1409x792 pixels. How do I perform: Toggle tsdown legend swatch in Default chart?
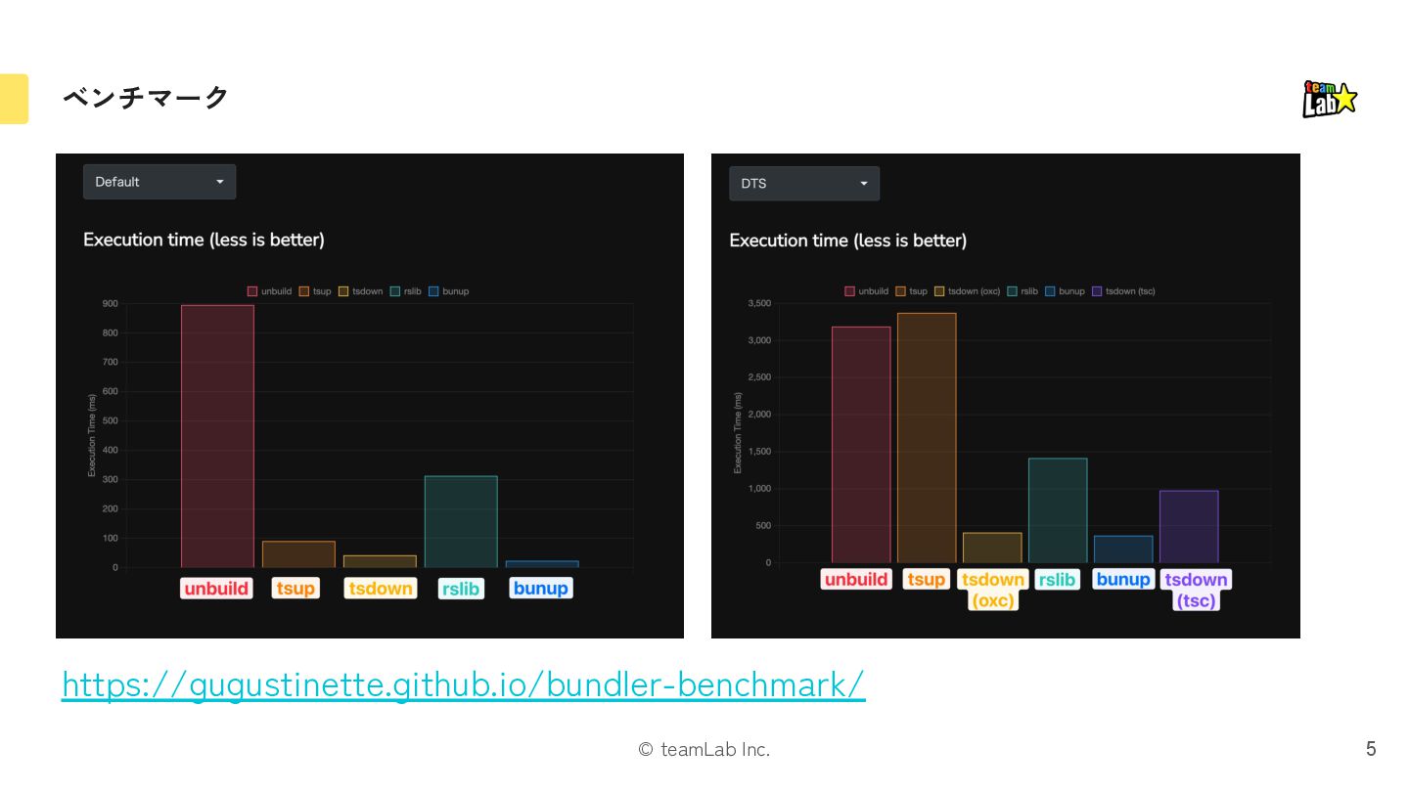click(343, 291)
